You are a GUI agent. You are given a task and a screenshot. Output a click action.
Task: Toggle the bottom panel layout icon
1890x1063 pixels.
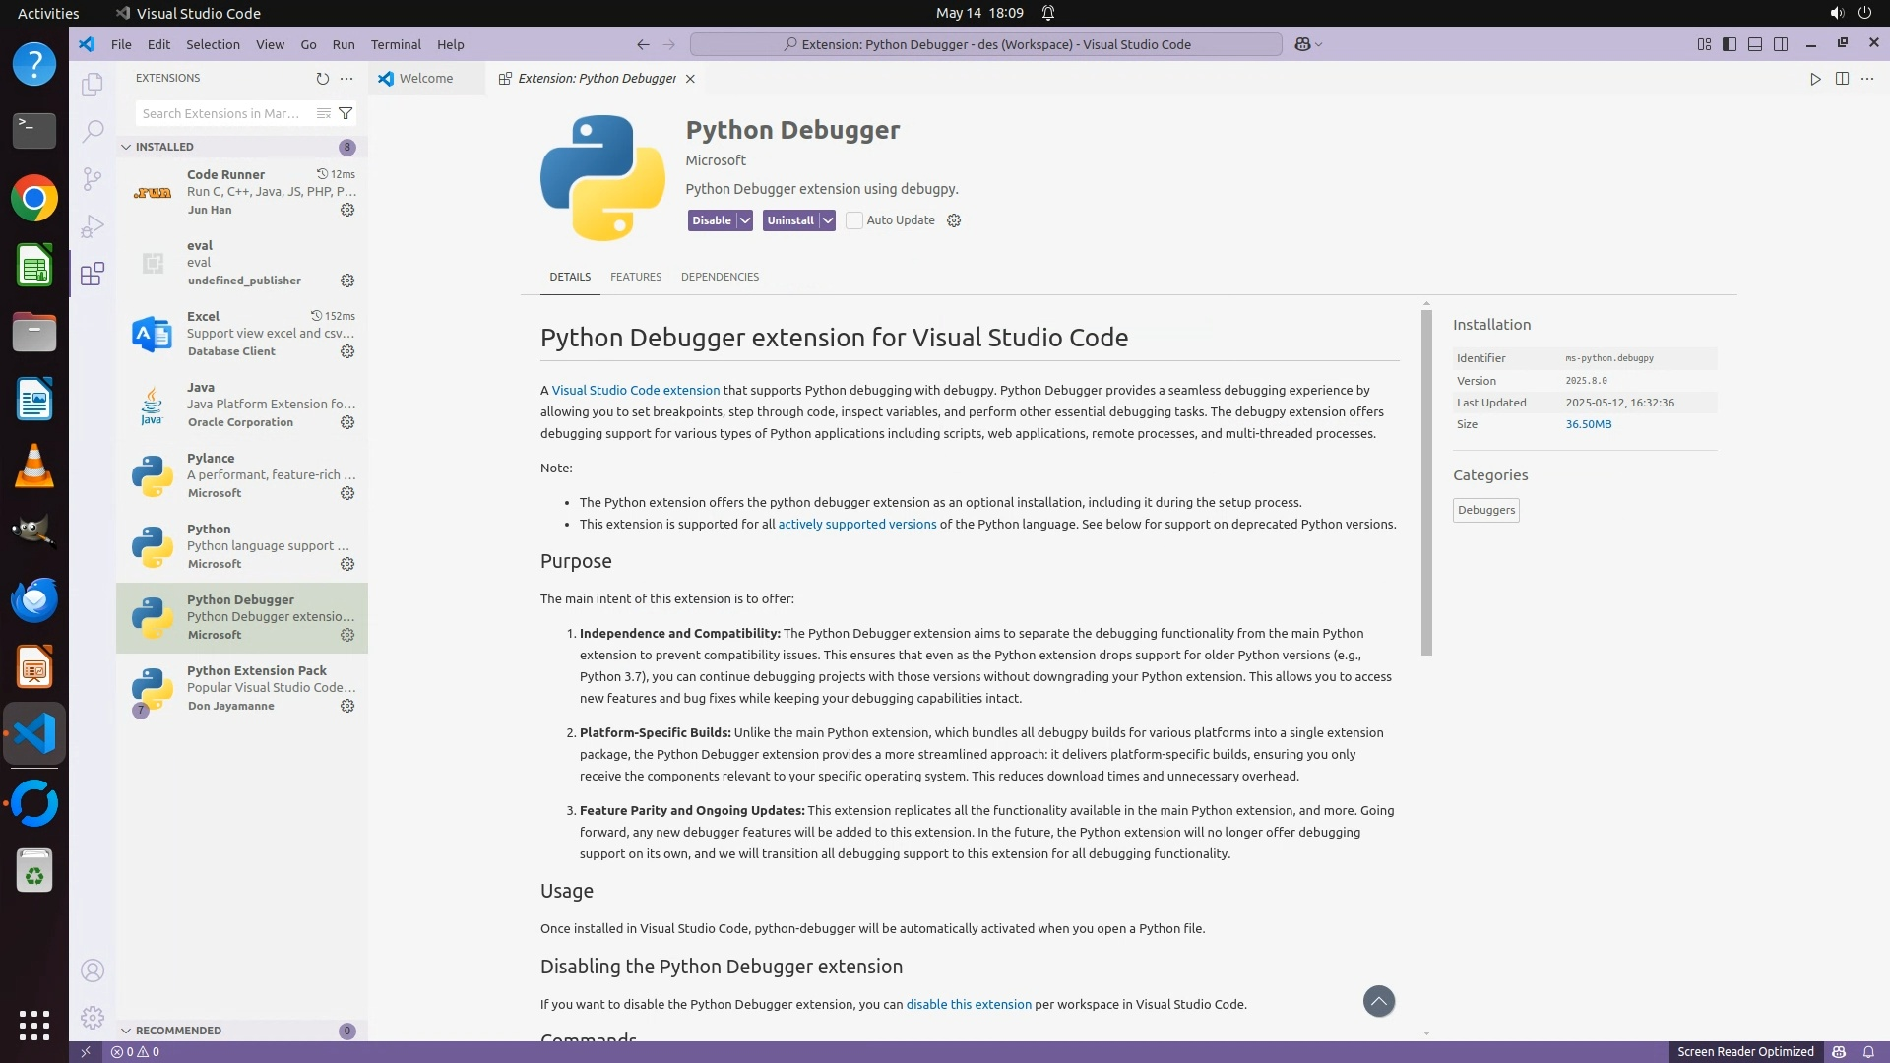(1755, 44)
